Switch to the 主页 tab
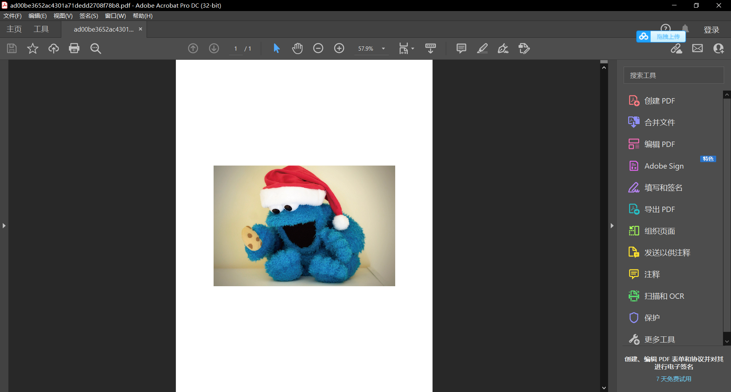This screenshot has height=392, width=731. click(x=14, y=29)
